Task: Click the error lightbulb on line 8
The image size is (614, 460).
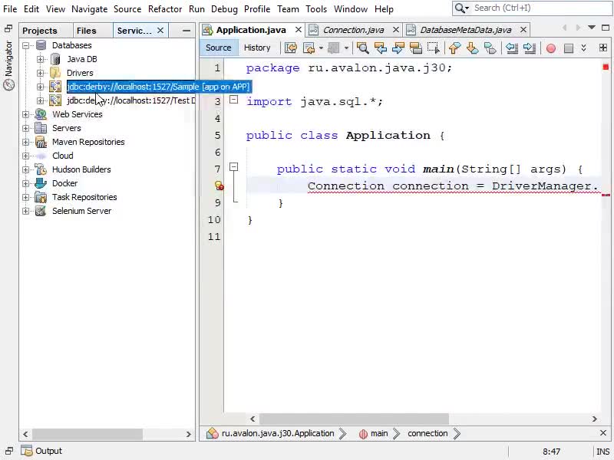Action: 220,186
